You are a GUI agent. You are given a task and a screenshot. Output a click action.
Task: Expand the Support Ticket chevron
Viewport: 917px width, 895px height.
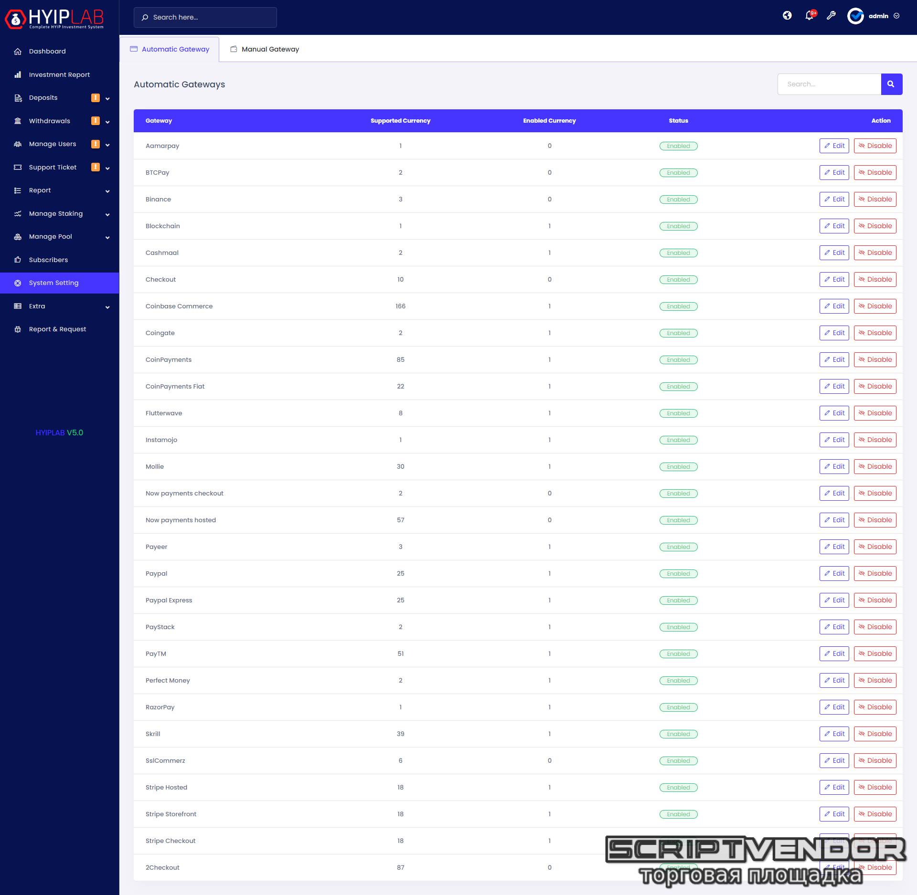coord(107,168)
